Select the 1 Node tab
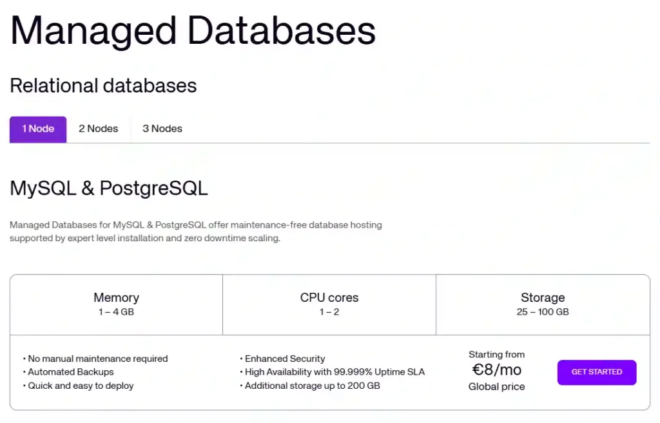660x423 pixels. click(x=37, y=128)
